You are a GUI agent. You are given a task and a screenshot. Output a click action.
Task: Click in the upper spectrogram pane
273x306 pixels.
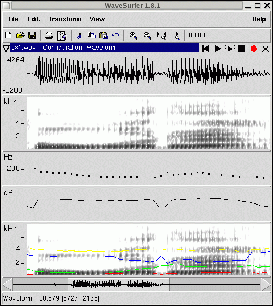coord(149,123)
